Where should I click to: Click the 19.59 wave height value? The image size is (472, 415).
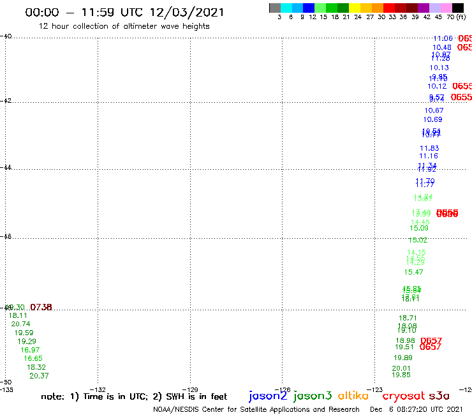[24, 333]
